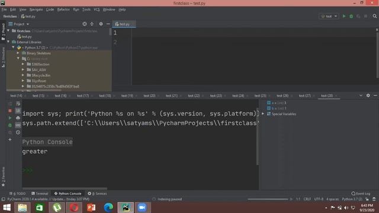
Task: Change line separator CRLF in status bar
Action: [307, 199]
